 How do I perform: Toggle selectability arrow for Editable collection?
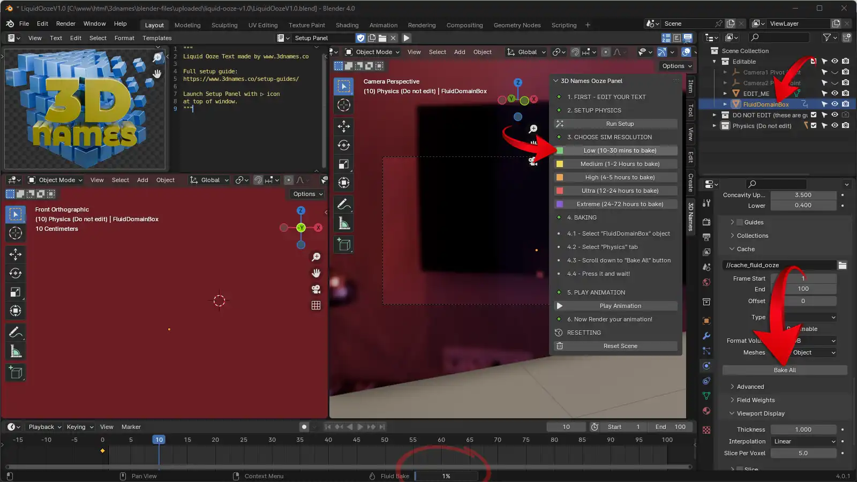pyautogui.click(x=824, y=61)
